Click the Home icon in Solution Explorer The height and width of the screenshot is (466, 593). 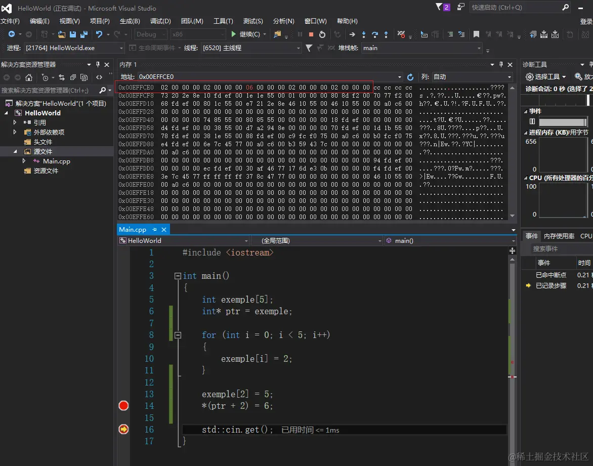pos(29,77)
